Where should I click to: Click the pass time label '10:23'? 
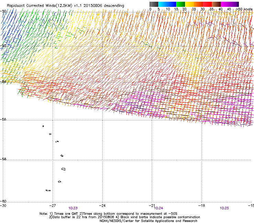73,208
